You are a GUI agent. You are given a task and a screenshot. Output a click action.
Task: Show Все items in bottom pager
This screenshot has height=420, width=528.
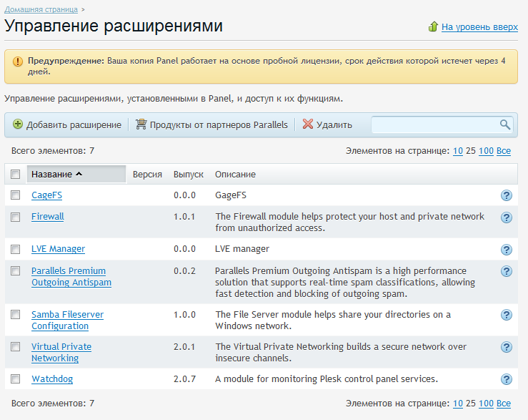click(504, 404)
